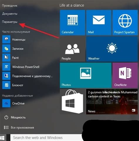Open the News tile about Texas contest
The image size is (139, 141).
coord(112,102)
